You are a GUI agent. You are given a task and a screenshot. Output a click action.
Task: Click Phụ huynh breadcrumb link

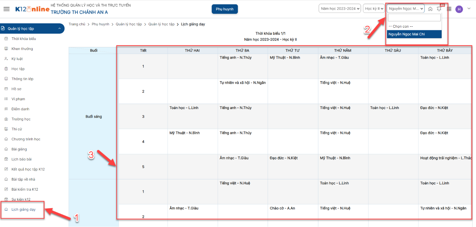point(100,24)
